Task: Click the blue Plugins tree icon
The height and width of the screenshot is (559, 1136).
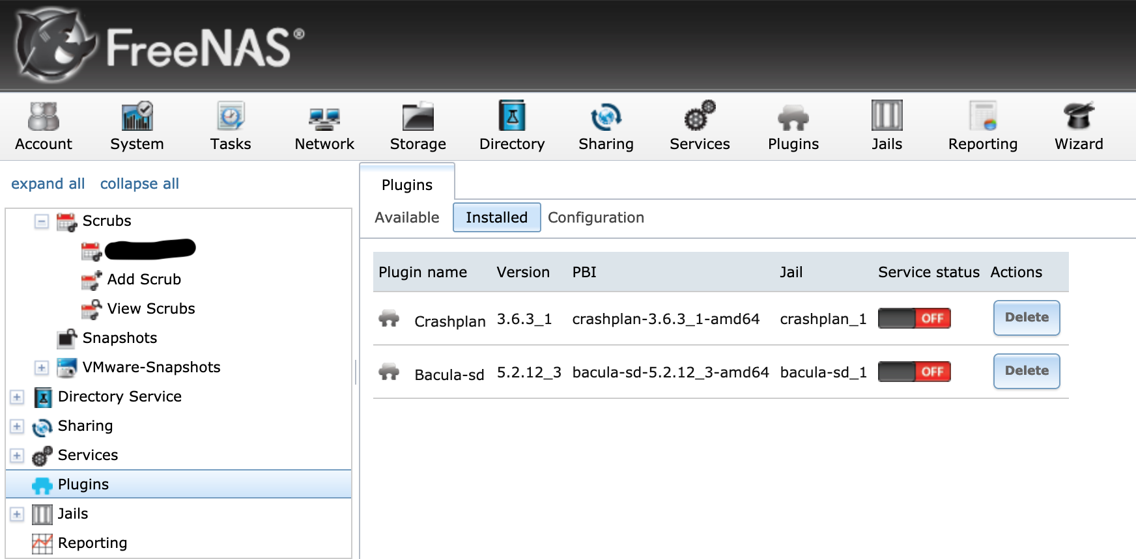Action: 42,485
